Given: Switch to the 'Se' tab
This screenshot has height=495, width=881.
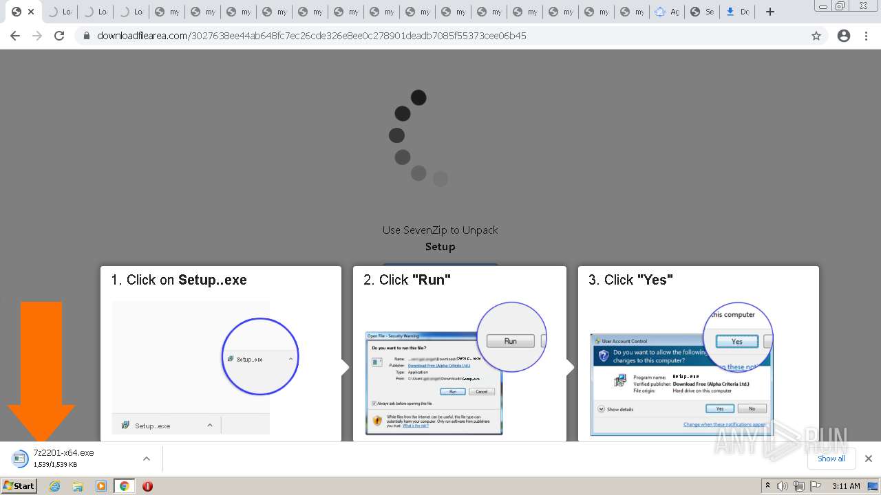Looking at the screenshot, I should (702, 12).
